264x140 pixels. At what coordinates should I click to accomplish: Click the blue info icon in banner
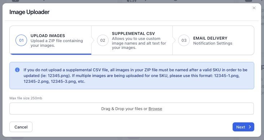click(x=17, y=70)
